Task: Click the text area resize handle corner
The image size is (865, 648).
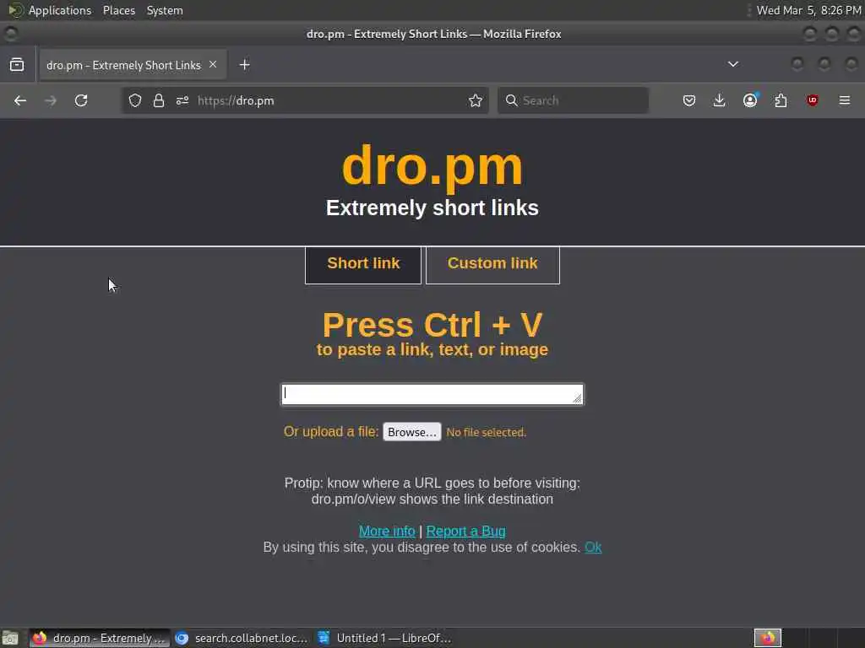Action: pos(577,398)
